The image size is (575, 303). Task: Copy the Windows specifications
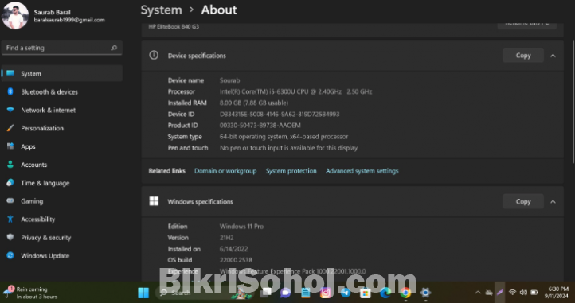[x=523, y=201]
